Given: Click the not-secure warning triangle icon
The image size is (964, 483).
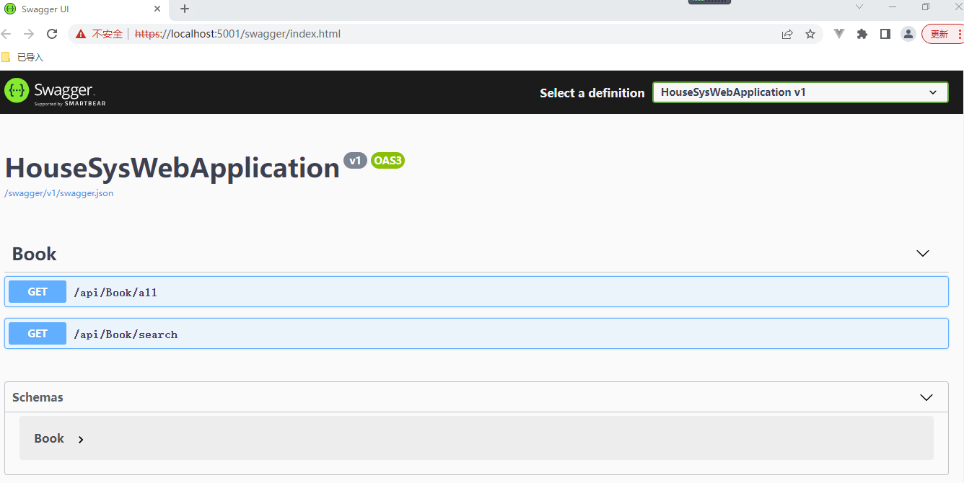Looking at the screenshot, I should click(80, 34).
